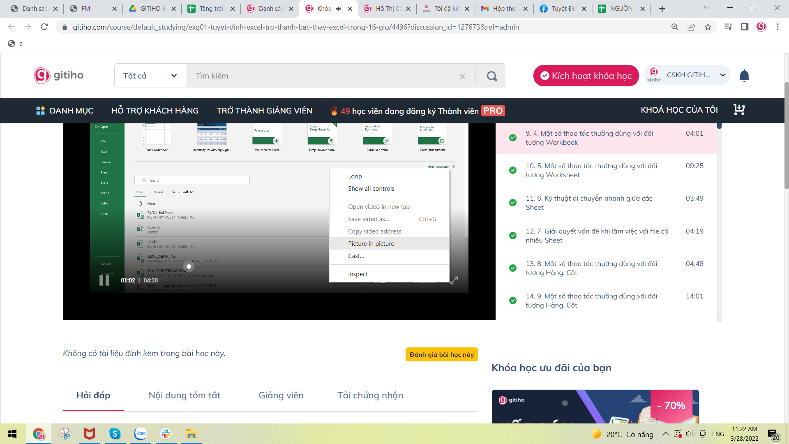
Task: Click the video fullscreen expand icon
Action: click(x=454, y=280)
